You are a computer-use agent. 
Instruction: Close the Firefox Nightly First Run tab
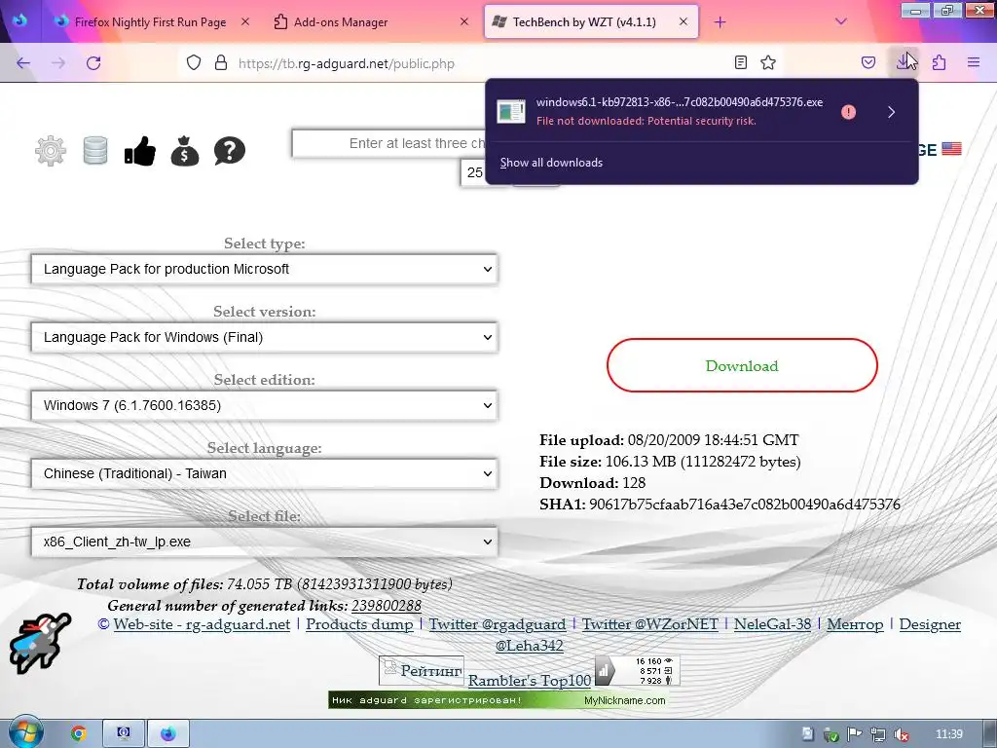(245, 21)
